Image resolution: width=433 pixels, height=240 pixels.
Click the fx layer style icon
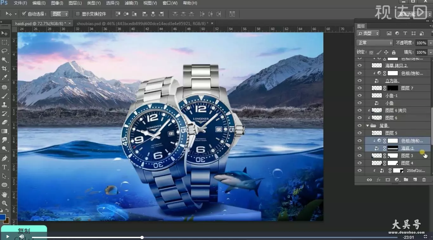[x=378, y=180]
